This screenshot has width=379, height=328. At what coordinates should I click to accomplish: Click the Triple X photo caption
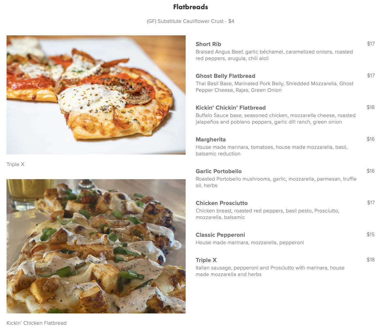(x=15, y=164)
